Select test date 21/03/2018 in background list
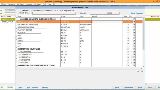Image resolution: width=160 pixels, height=90 pixels. click(x=7, y=19)
